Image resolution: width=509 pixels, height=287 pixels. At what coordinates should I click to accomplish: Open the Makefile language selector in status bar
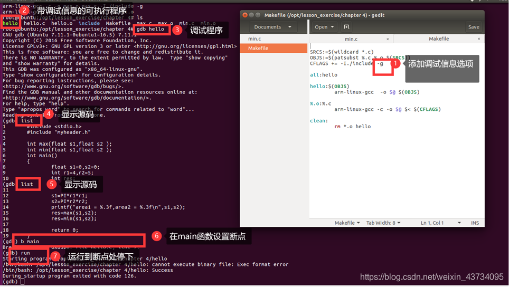347,223
